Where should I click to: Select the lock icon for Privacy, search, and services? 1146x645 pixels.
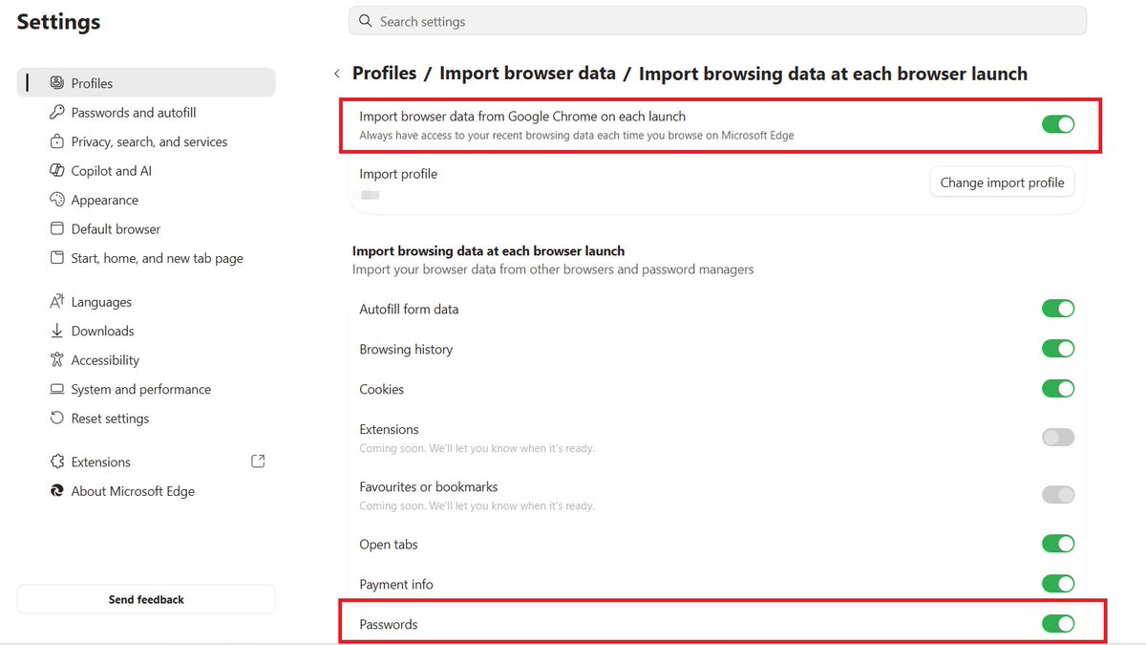pyautogui.click(x=56, y=141)
